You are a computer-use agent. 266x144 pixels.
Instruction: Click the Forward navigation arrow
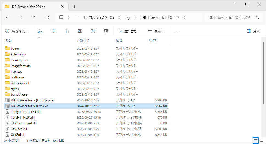pyautogui.click(x=21, y=17)
